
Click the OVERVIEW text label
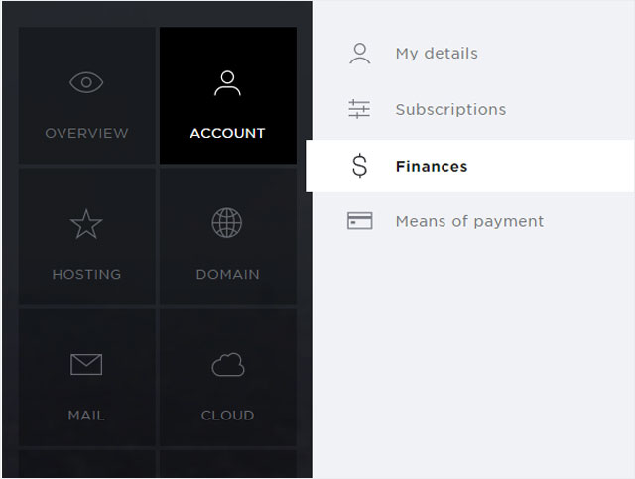(86, 133)
